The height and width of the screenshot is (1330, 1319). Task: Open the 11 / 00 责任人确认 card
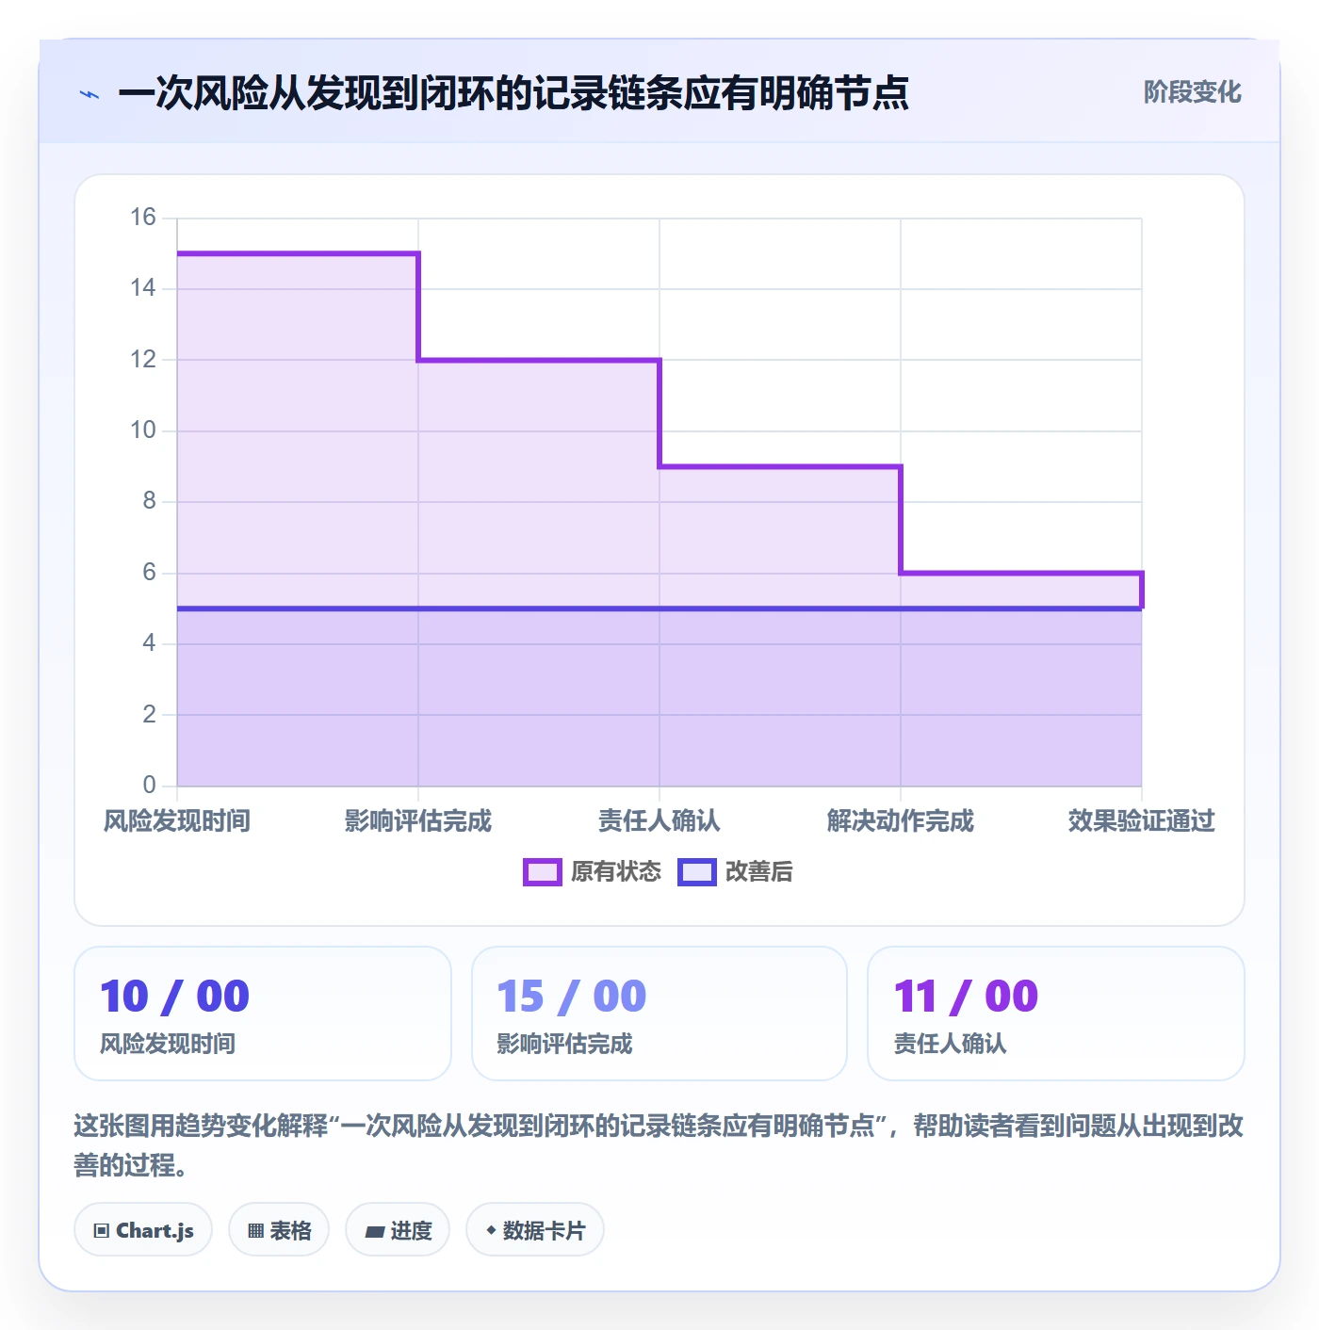[x=1056, y=1014]
